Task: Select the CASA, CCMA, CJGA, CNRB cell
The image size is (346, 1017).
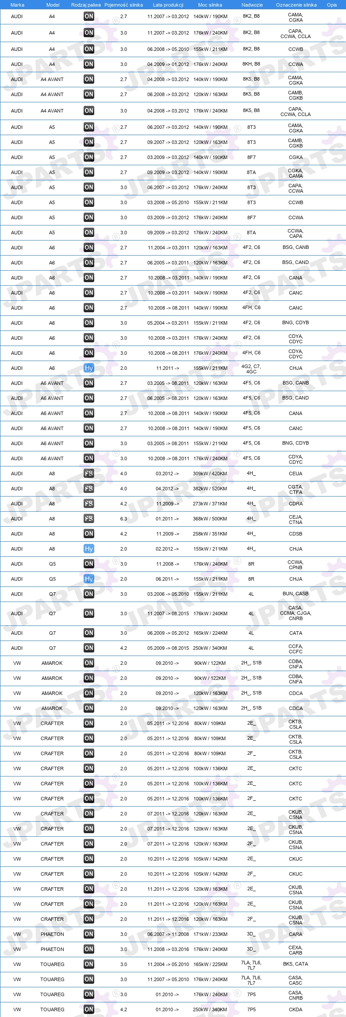Action: point(296,613)
